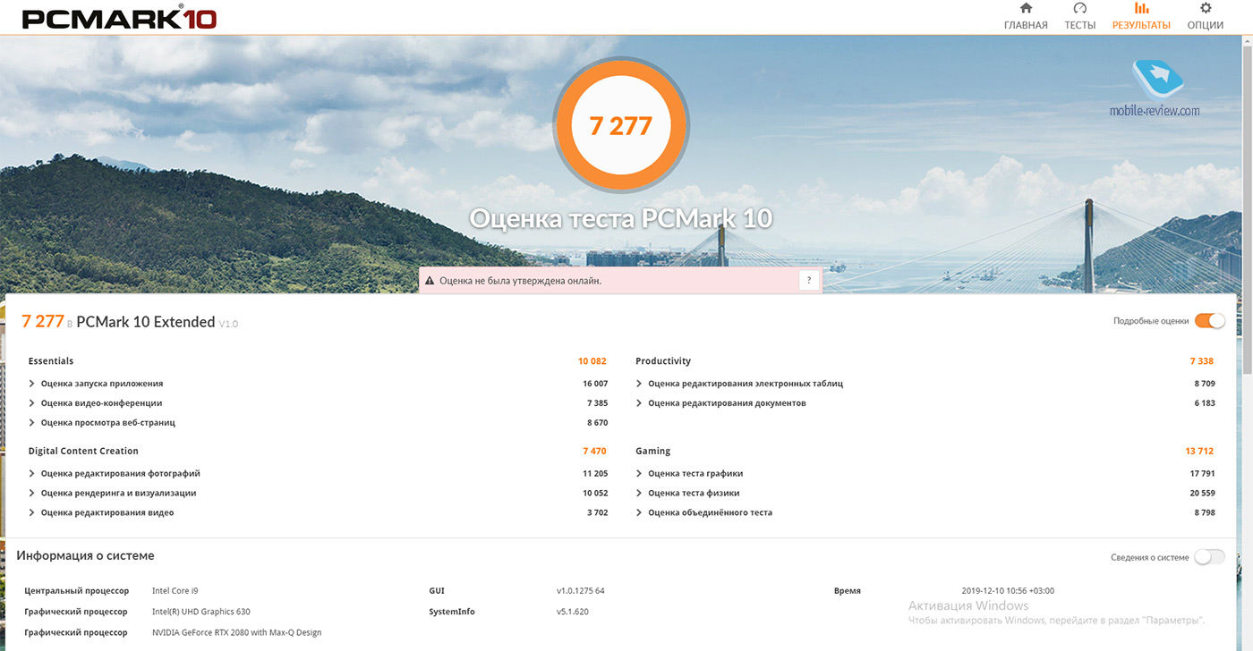Click the SystemInfo version v5.1.620
Image resolution: width=1253 pixels, height=651 pixels.
573,612
